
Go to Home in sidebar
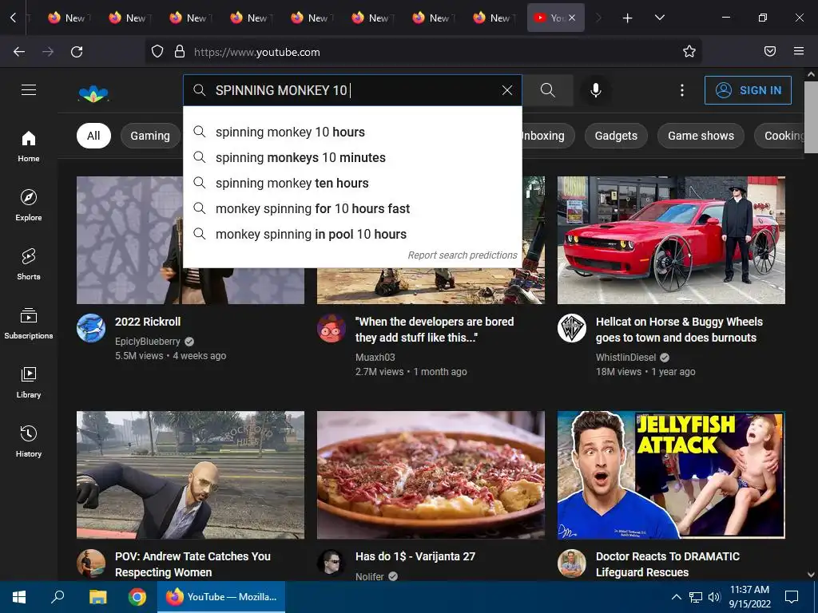point(29,147)
